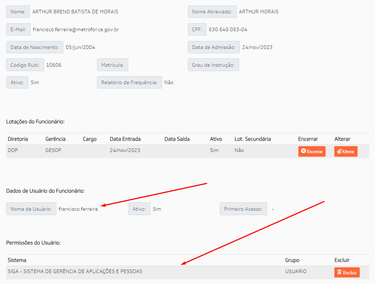Click the Excluir button for SIGA permission
The image size is (375, 284).
pyautogui.click(x=347, y=272)
